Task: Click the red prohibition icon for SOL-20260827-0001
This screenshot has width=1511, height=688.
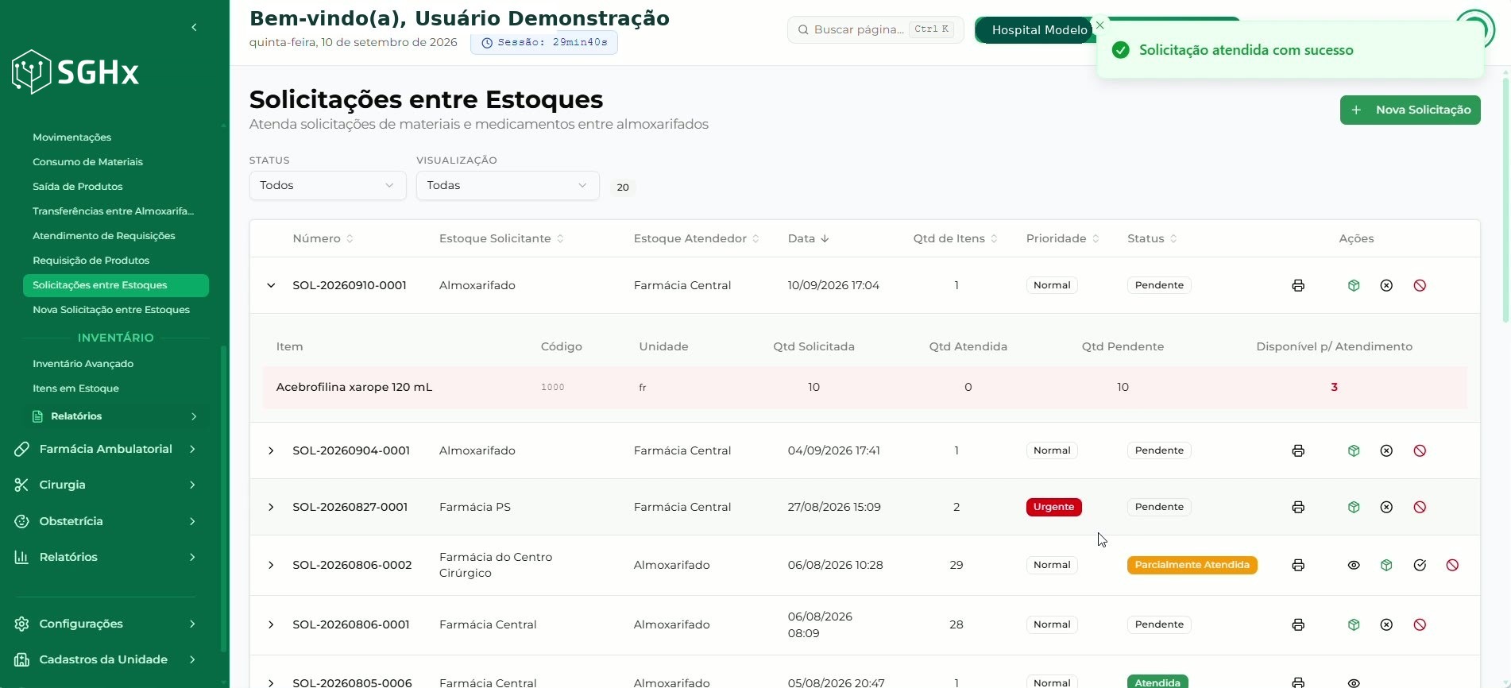Action: pos(1420,507)
